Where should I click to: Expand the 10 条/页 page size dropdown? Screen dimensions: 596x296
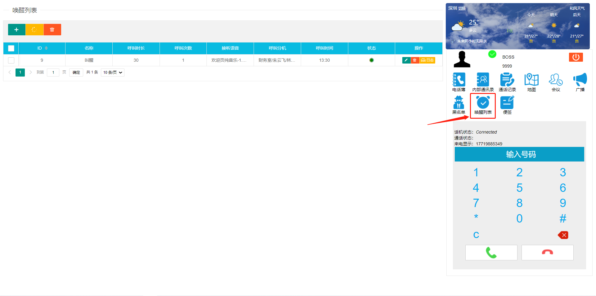pyautogui.click(x=112, y=73)
